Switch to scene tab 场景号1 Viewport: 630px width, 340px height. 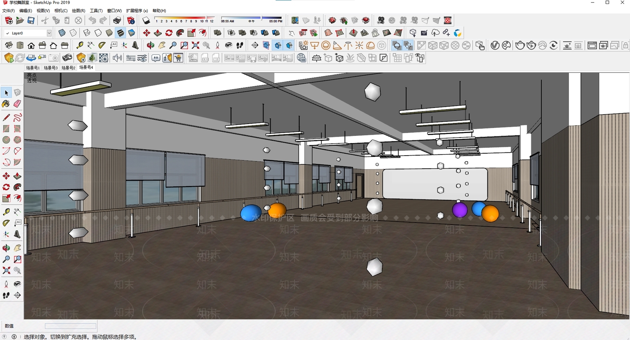pyautogui.click(x=33, y=68)
